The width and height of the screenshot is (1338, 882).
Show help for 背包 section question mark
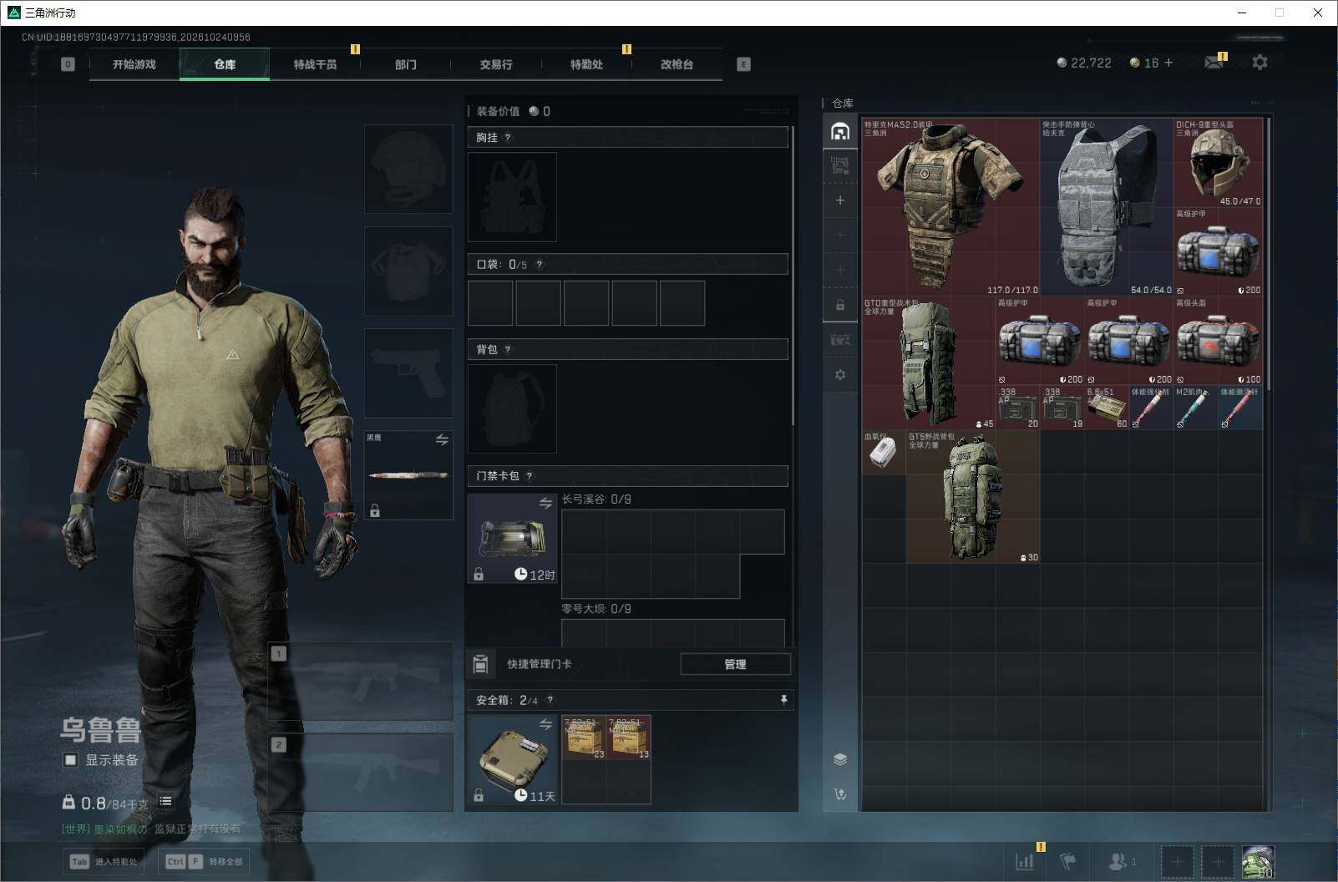click(507, 350)
